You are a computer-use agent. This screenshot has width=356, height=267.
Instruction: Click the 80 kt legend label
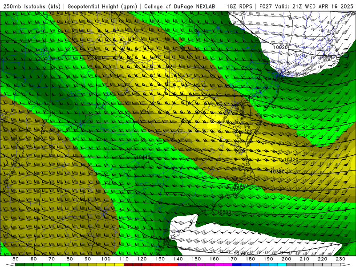(x=69, y=259)
